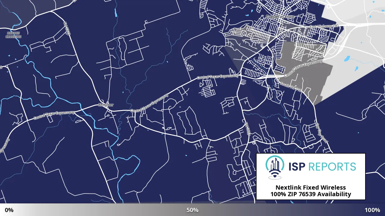This screenshot has height=216, width=385.
Task: Click the '50%' label on the legend bar
Action: click(x=192, y=210)
